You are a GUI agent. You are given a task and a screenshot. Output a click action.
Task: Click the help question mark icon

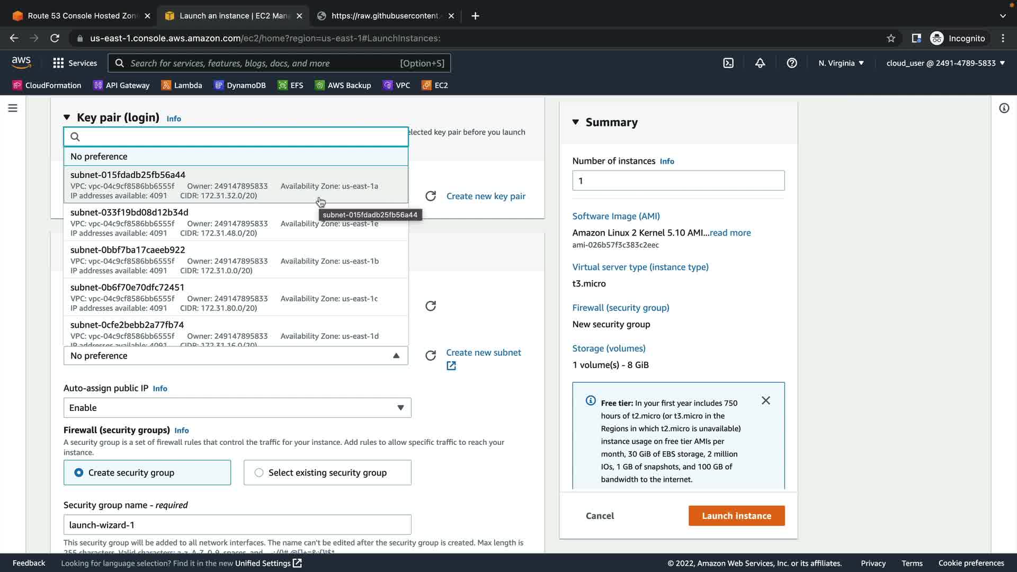pos(792,63)
